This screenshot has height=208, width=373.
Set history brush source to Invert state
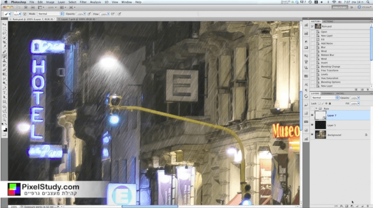313,63
